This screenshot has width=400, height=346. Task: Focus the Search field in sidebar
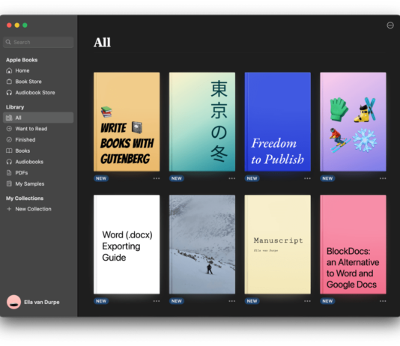[38, 42]
